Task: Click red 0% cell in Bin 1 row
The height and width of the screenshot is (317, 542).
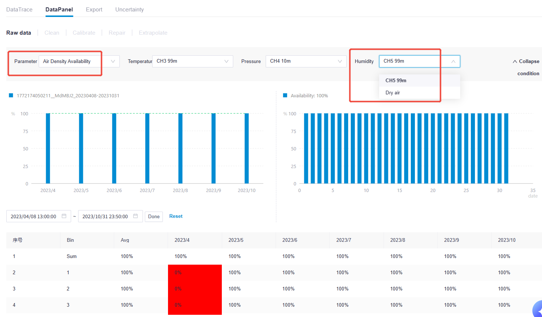Action: pyautogui.click(x=195, y=272)
